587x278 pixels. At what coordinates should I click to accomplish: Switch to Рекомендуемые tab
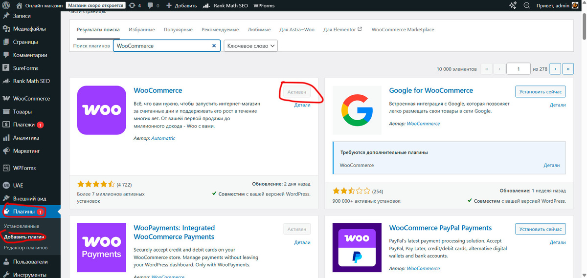[x=220, y=30]
